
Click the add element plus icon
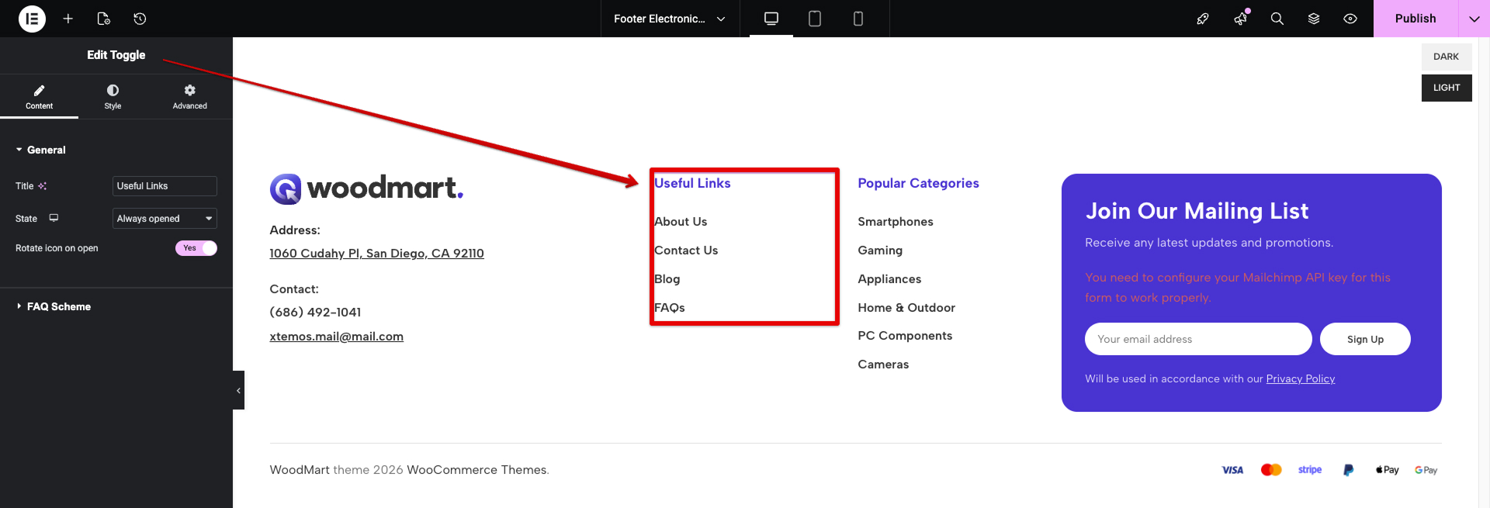[68, 19]
